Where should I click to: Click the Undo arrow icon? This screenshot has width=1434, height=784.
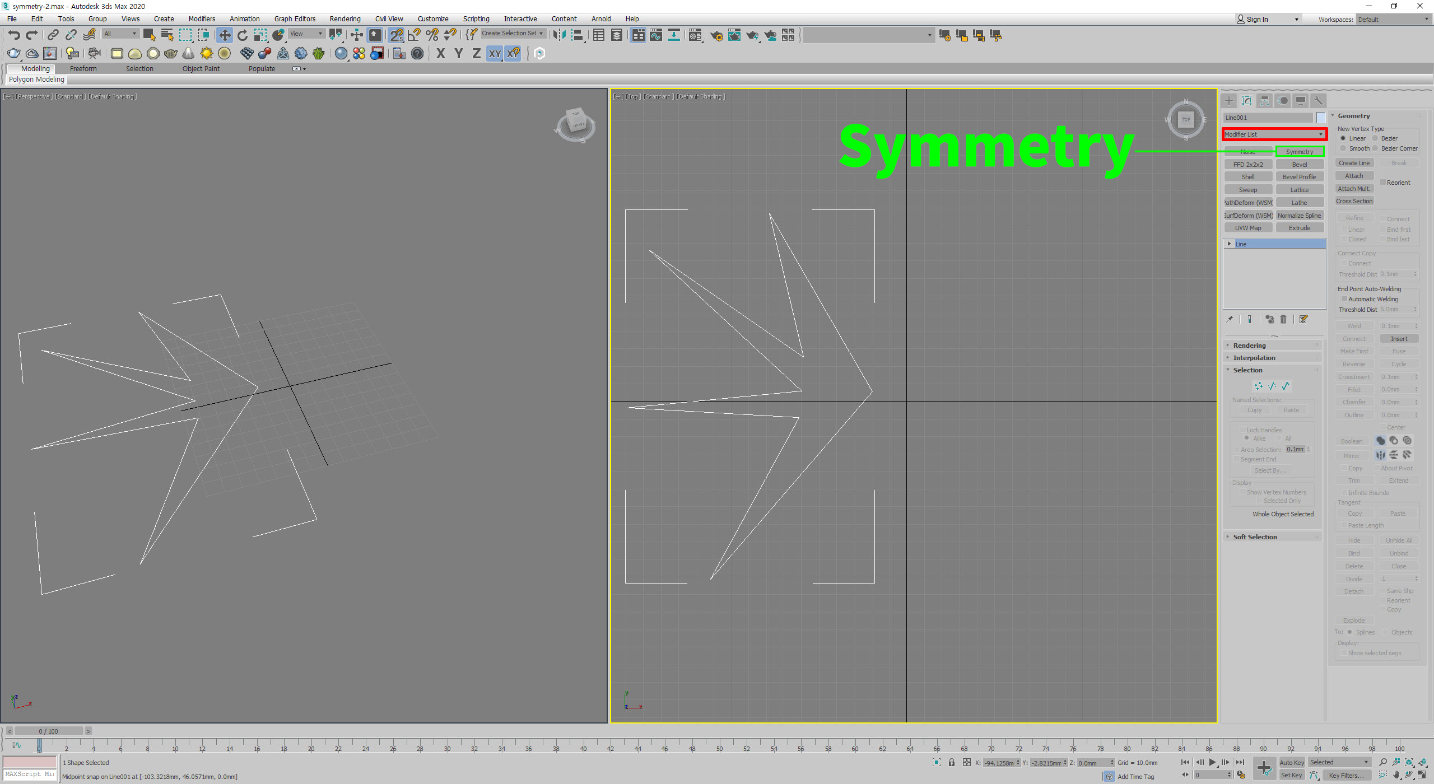[x=13, y=35]
